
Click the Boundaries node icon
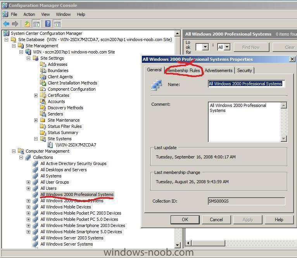(x=43, y=71)
